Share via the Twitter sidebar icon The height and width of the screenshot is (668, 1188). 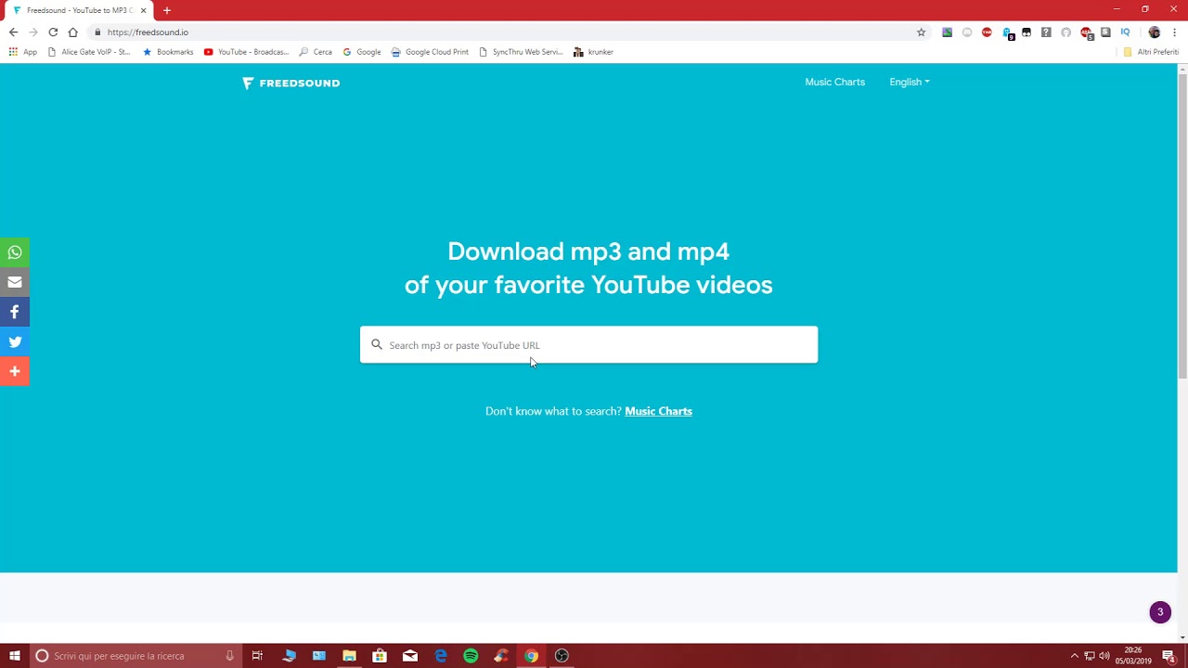click(15, 341)
